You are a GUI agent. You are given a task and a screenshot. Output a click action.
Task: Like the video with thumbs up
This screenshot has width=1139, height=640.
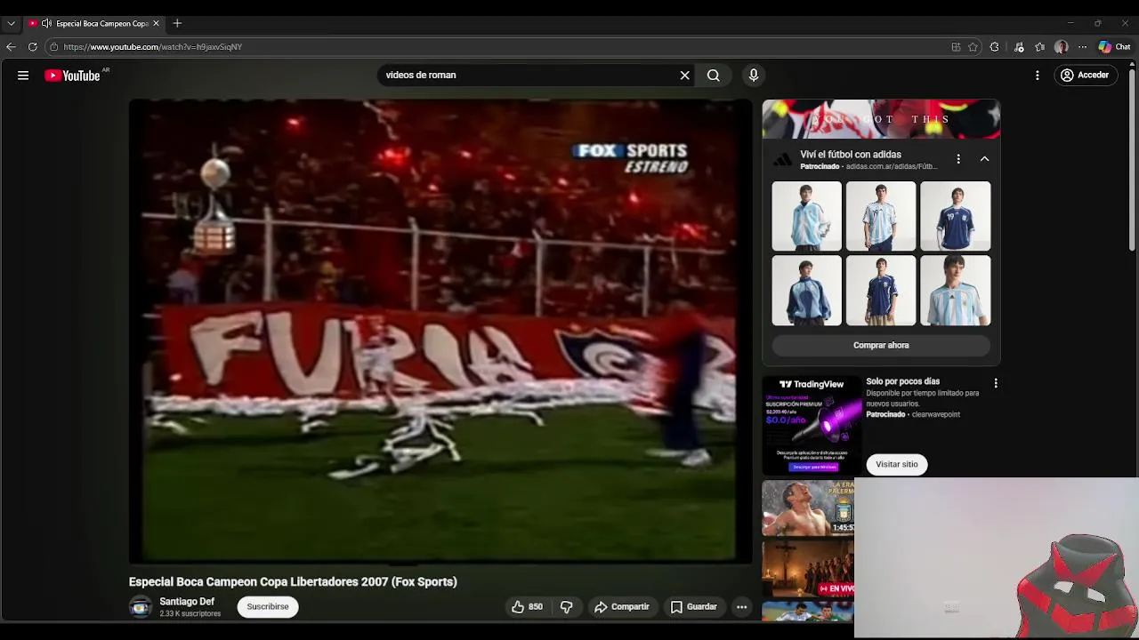[x=527, y=607]
